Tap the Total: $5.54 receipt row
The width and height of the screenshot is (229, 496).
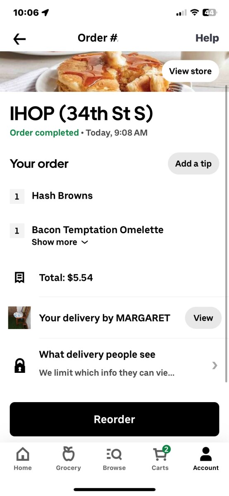114,278
